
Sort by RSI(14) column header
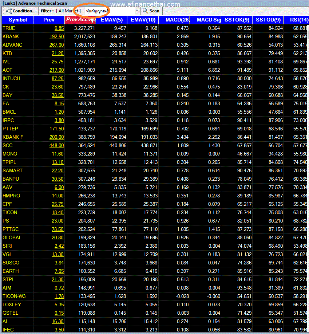297,20
